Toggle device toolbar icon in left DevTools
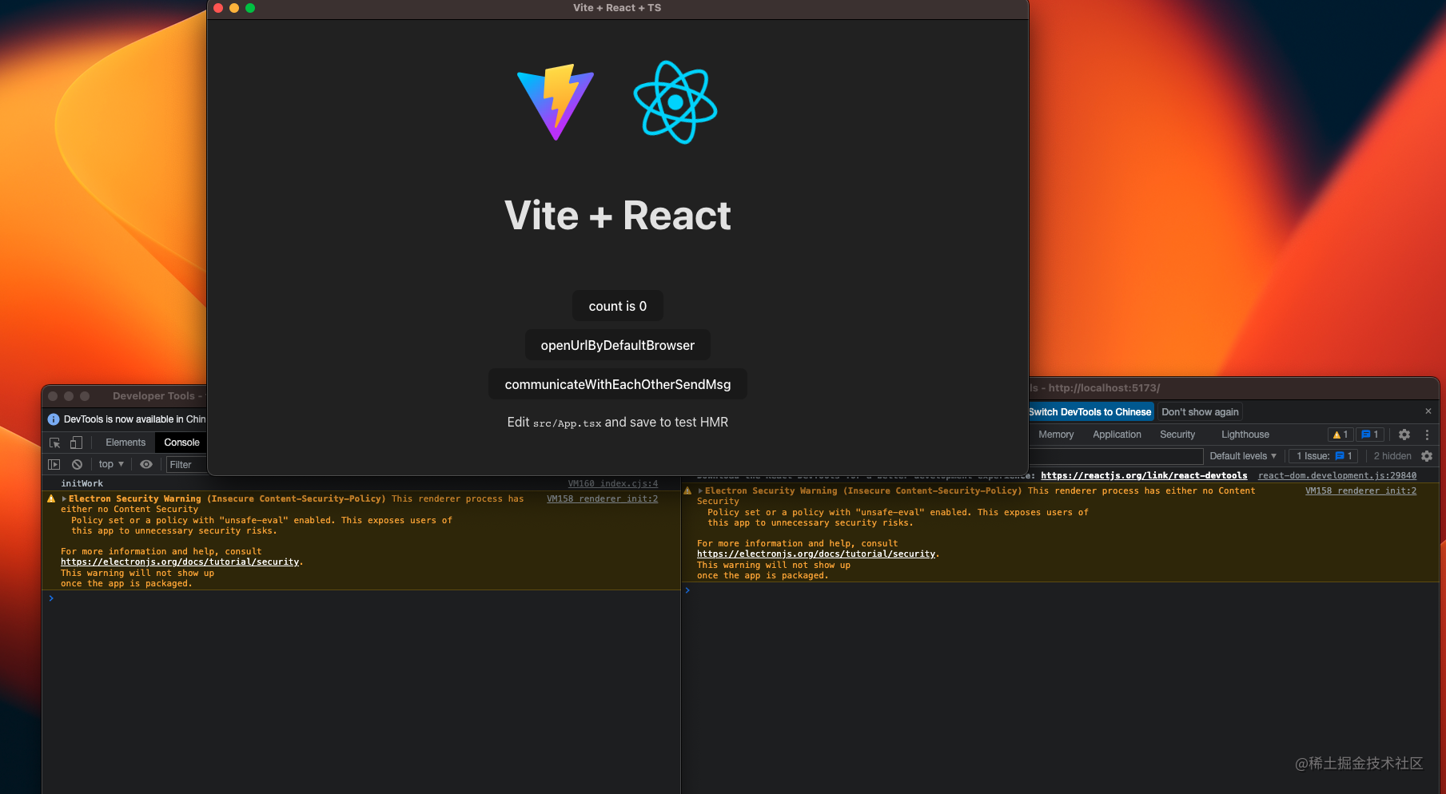Screen dimensions: 1446x794 tap(76, 443)
